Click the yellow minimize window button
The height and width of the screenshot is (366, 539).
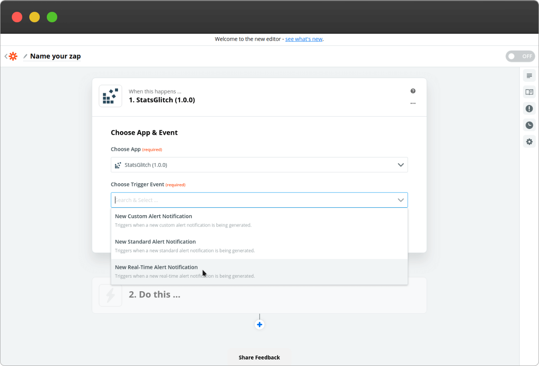point(35,17)
